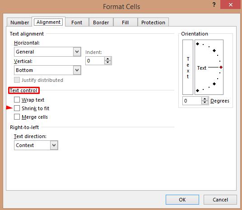Tick the Merge cells checkbox
This screenshot has height=210, width=242.
pyautogui.click(x=17, y=117)
